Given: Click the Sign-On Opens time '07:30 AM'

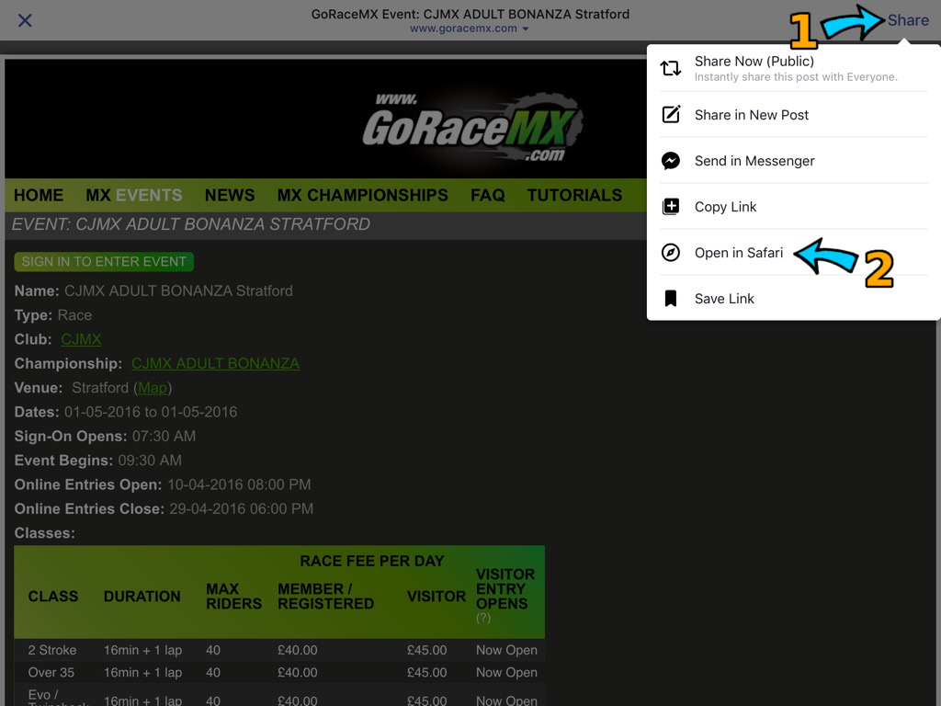Looking at the screenshot, I should pos(164,436).
